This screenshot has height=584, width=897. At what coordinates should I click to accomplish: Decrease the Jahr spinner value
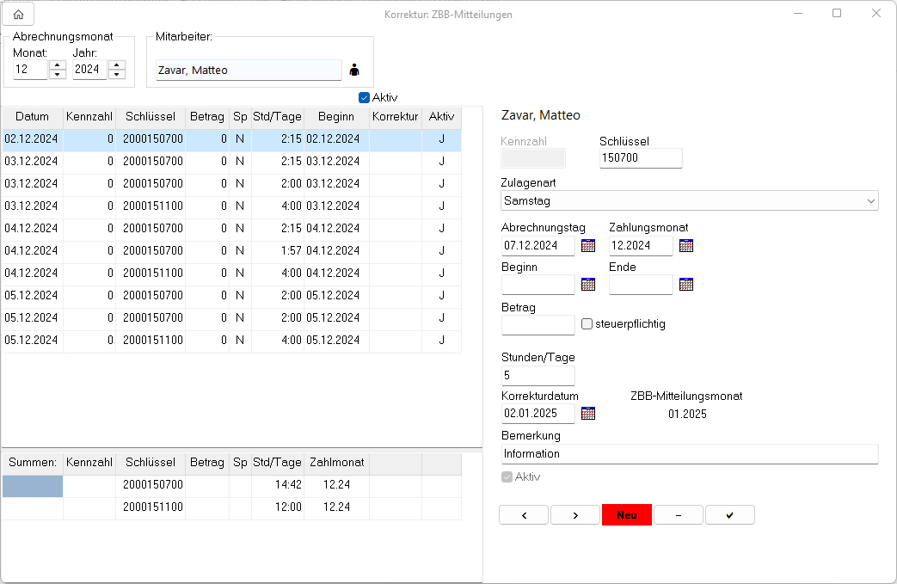point(117,75)
